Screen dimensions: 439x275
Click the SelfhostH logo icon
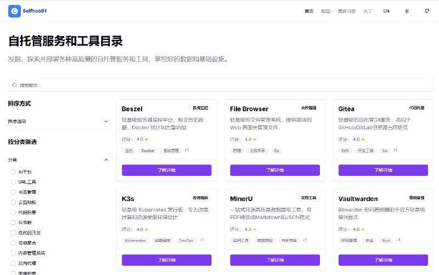point(14,11)
